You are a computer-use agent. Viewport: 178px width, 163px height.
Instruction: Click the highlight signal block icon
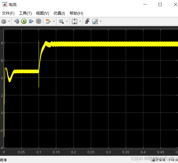tap(48, 21)
